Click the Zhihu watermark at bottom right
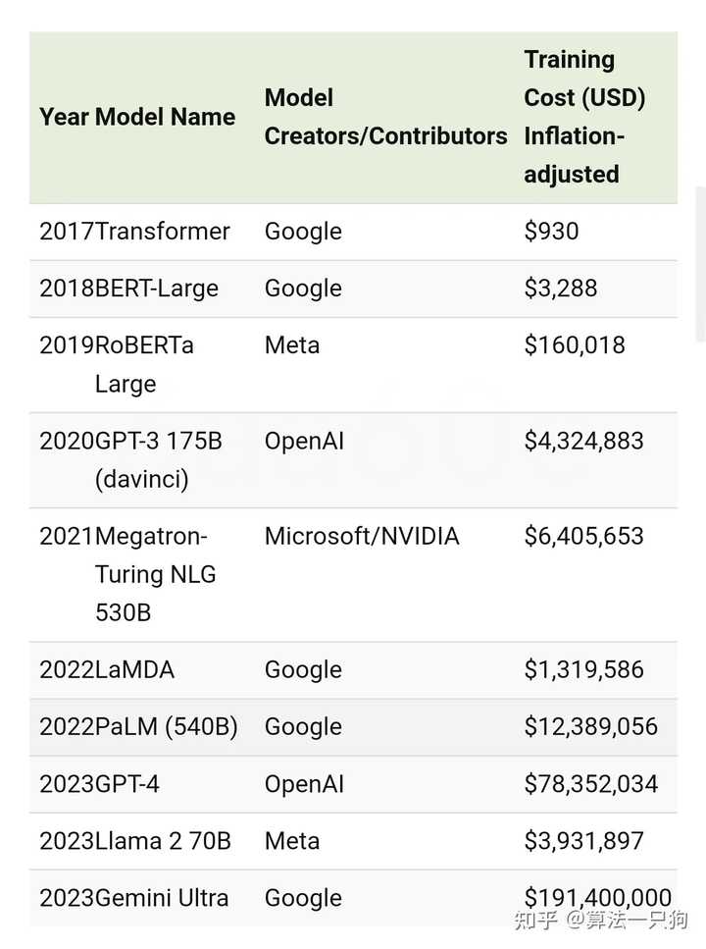 603,922
